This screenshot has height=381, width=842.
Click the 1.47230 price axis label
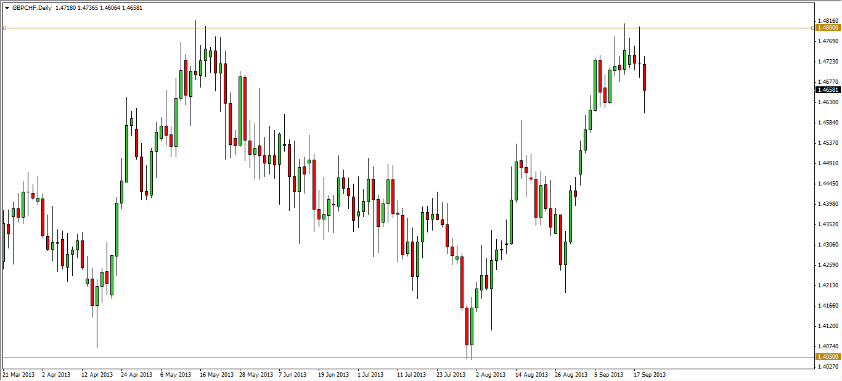coord(827,61)
